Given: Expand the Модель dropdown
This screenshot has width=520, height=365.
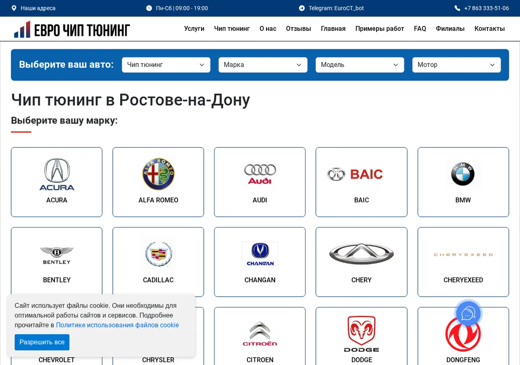Looking at the screenshot, I should pos(360,65).
